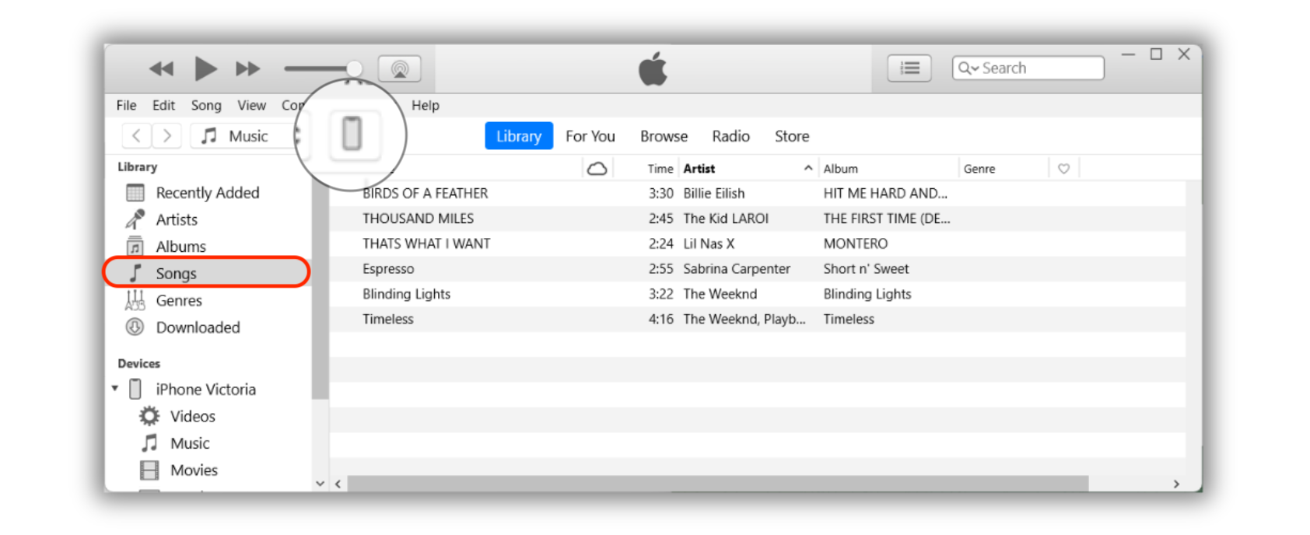Select Recently Added in sidebar
This screenshot has height=535, width=1310.
207,193
